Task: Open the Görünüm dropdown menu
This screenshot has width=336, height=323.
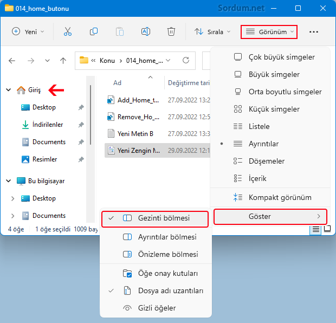Action: (269, 32)
